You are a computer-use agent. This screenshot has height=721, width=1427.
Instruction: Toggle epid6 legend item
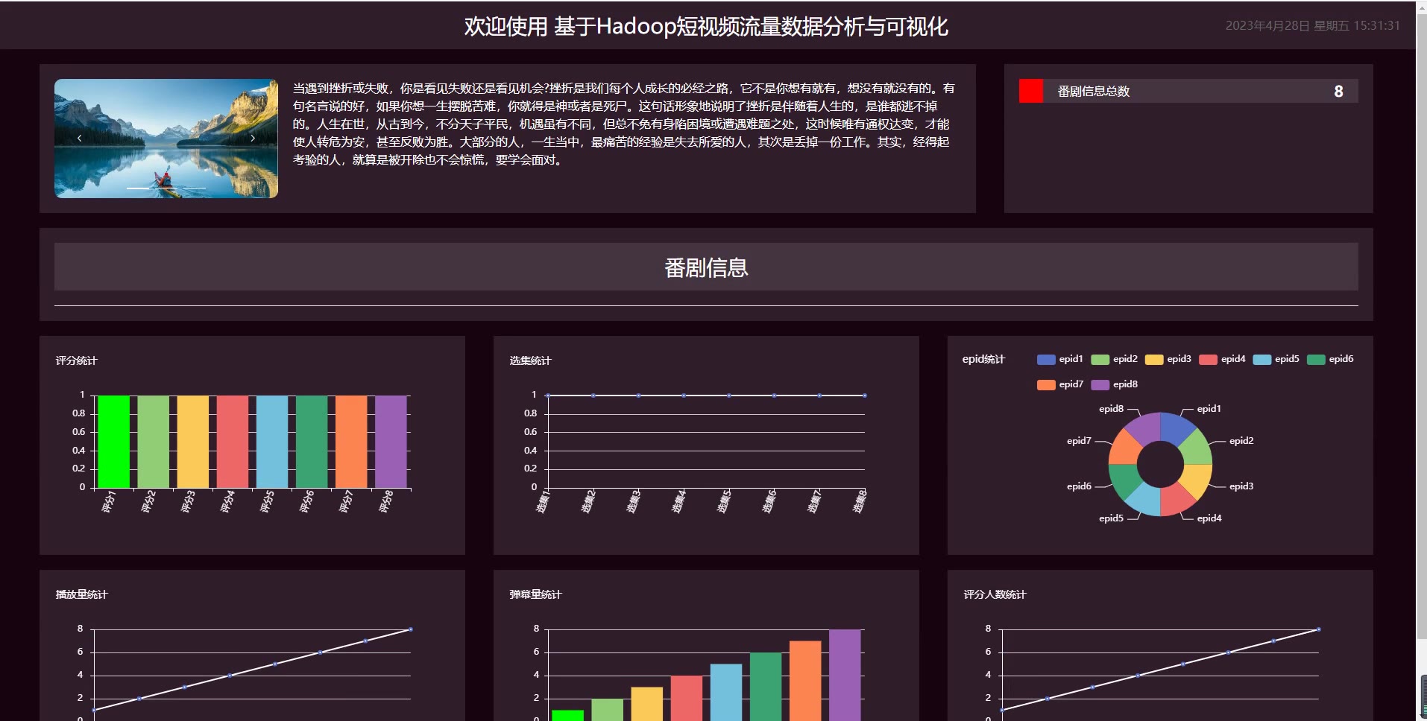pos(1330,359)
